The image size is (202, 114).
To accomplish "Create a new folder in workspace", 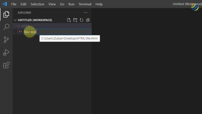I will 75,20.
